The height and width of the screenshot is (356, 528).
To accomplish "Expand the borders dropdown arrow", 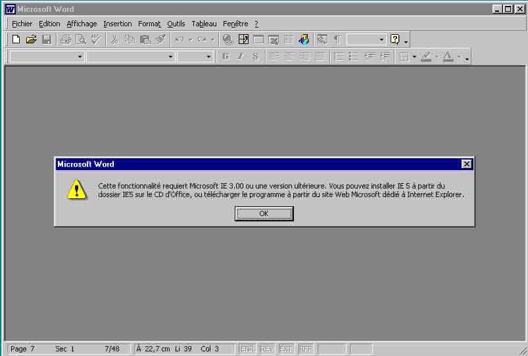I will pos(414,56).
